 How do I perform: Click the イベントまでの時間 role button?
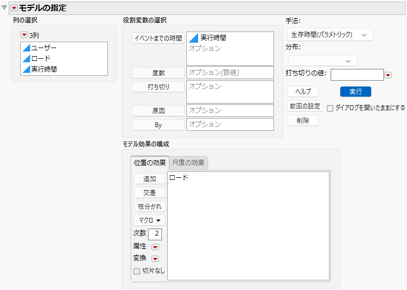coord(158,38)
